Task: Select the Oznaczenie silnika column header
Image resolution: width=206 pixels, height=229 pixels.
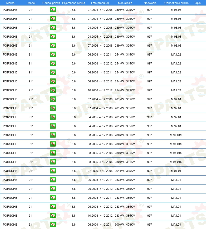Action: (176, 3)
